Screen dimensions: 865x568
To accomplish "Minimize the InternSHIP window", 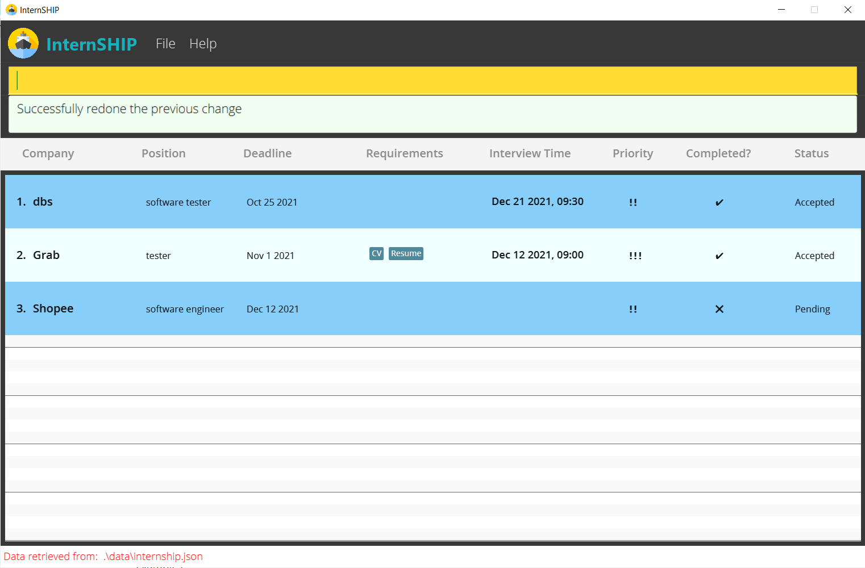I will coord(781,10).
